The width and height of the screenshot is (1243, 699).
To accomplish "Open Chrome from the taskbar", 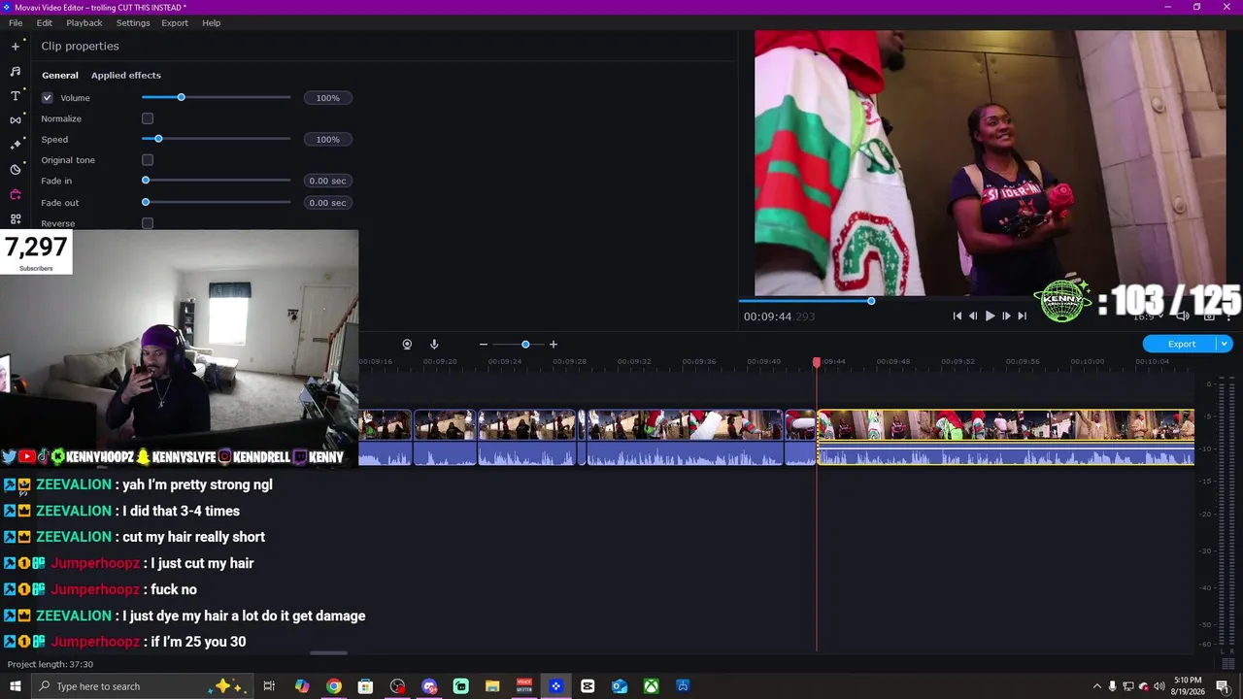I will [x=333, y=686].
